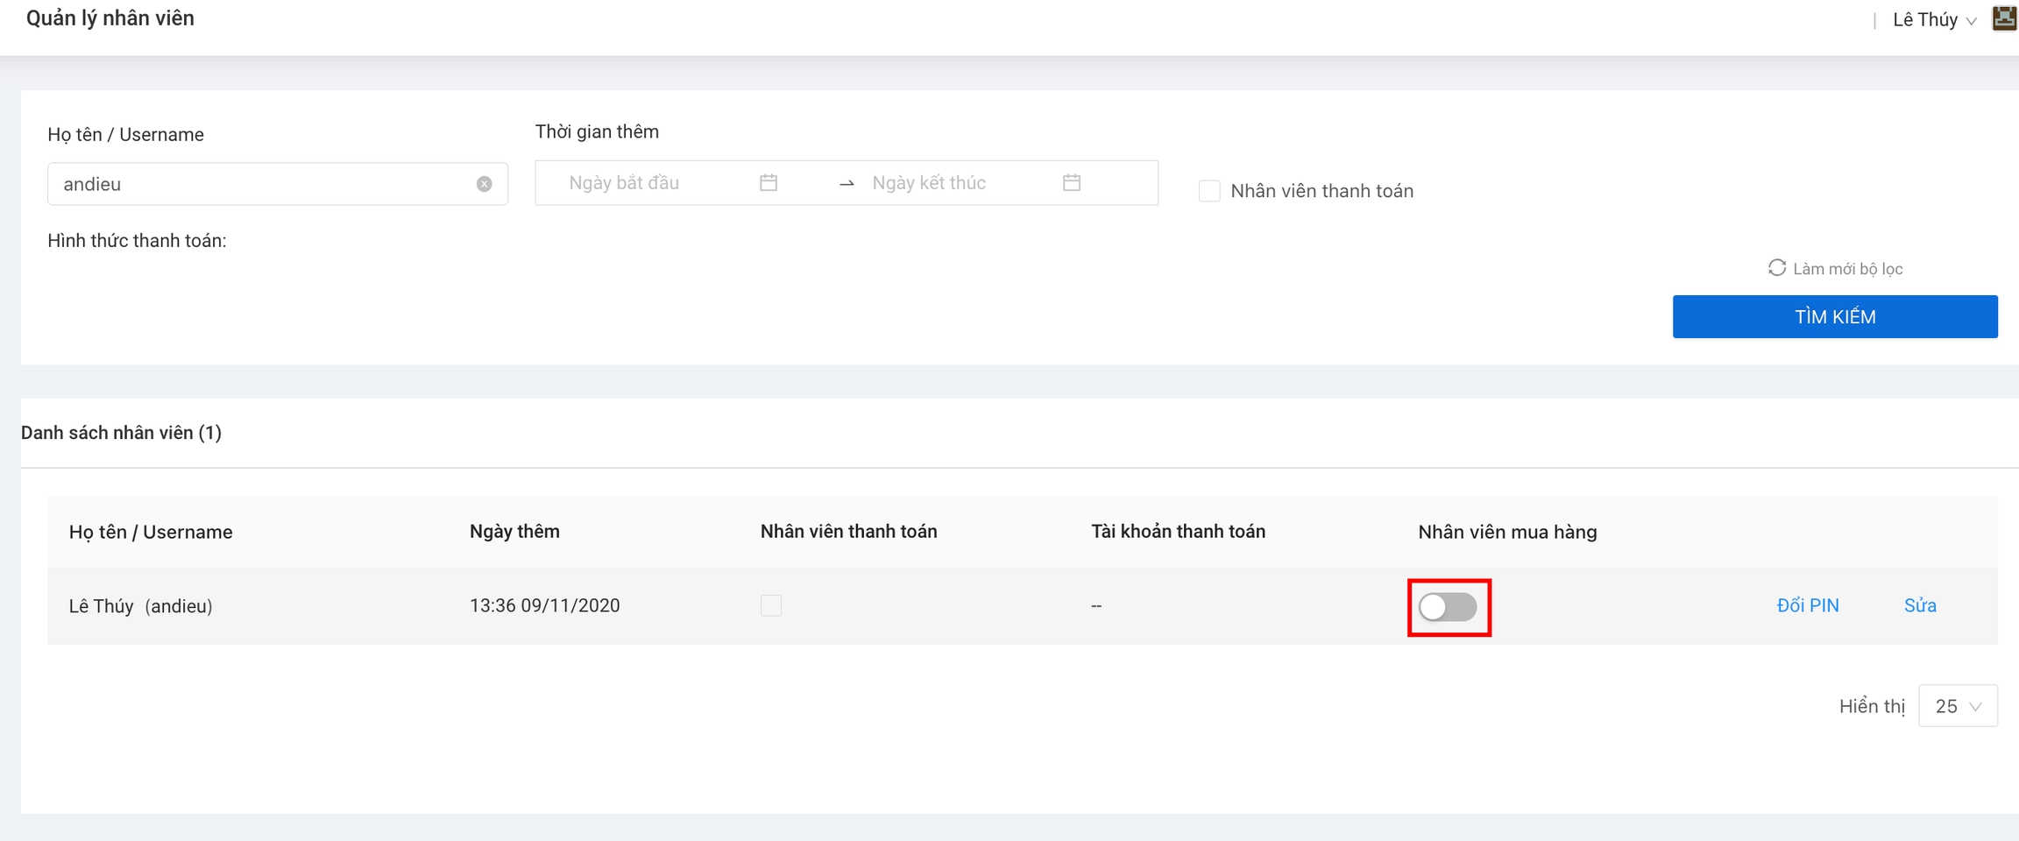Screen dimensions: 2019x841
Task: Focus the Họ tên / Username input field
Action: click(x=263, y=184)
